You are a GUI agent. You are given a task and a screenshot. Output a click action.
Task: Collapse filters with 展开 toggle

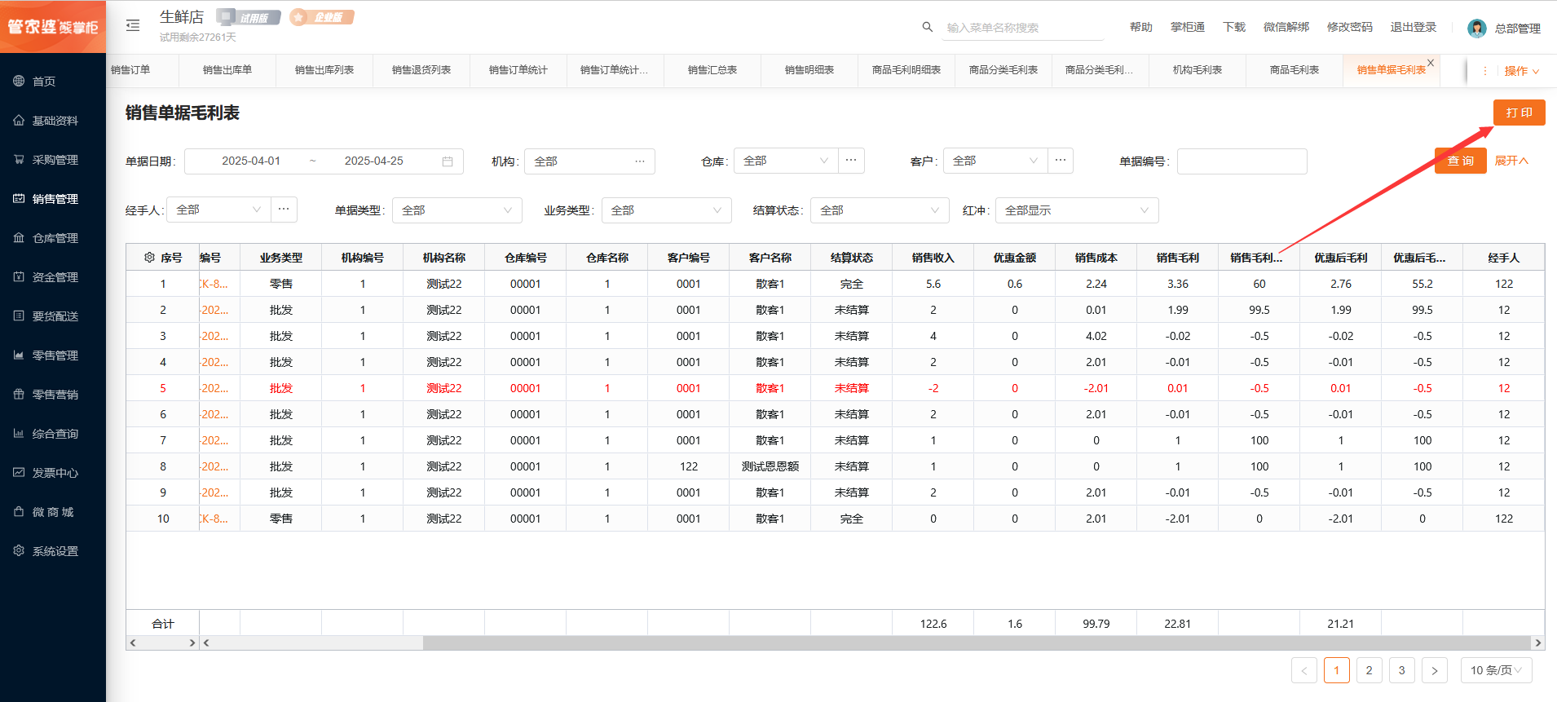[x=1511, y=161]
